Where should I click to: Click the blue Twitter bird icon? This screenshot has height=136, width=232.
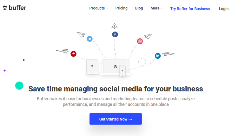(90, 39)
